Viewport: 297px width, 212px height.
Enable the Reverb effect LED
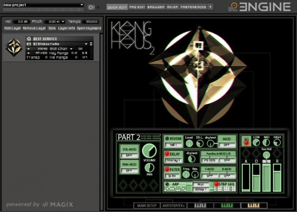tap(167, 138)
